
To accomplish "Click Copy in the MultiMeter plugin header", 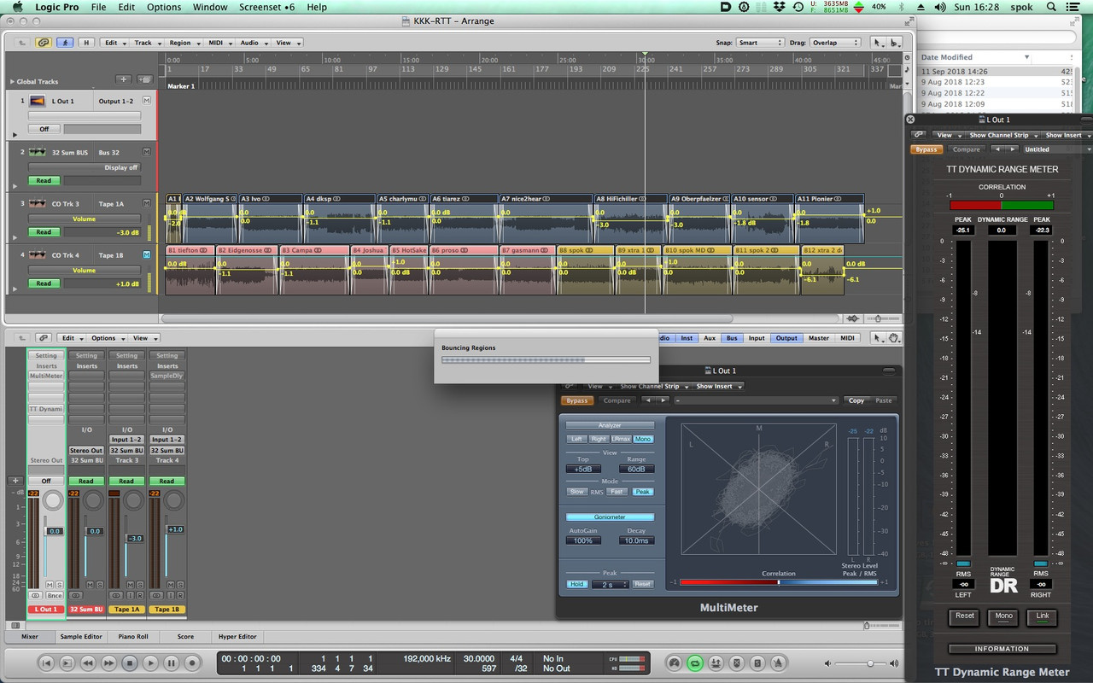I will pos(856,400).
